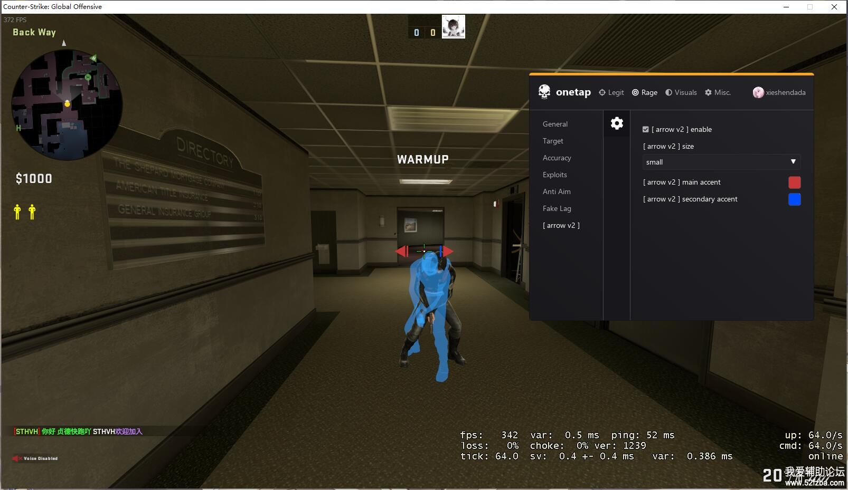Click the tick: 64.0 net graph value
The width and height of the screenshot is (848, 490).
[x=489, y=456]
